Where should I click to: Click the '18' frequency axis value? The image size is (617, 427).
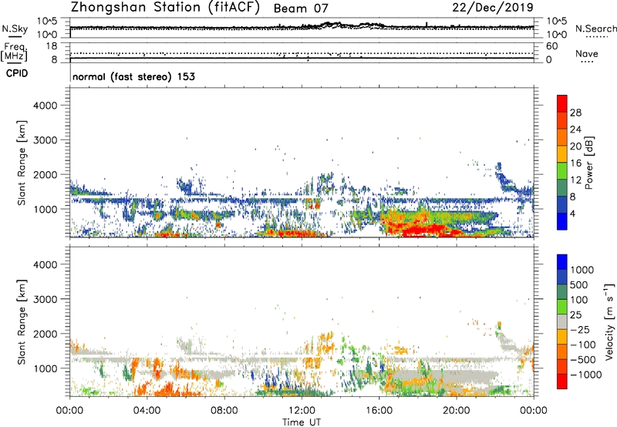click(52, 45)
